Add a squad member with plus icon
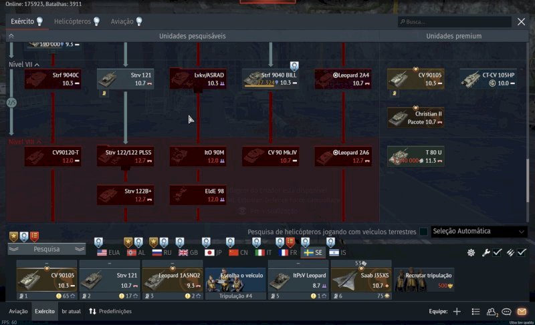 coord(457,311)
